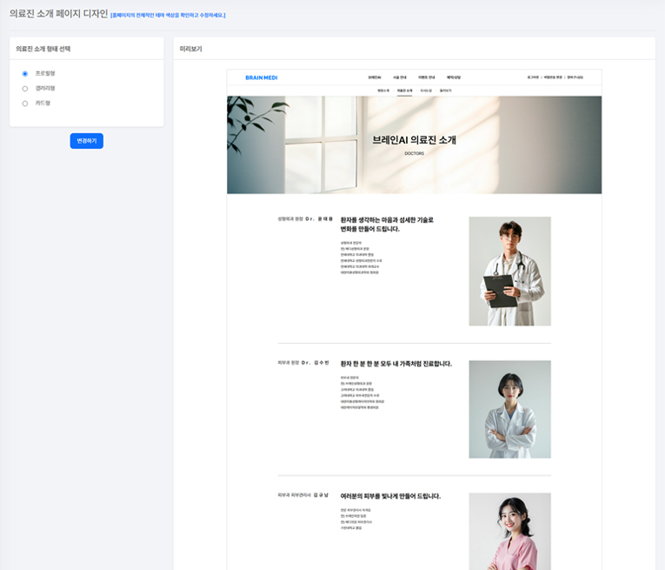The width and height of the screenshot is (665, 570).
Task: Click the 비밀번호 변경 link
Action: (x=553, y=77)
